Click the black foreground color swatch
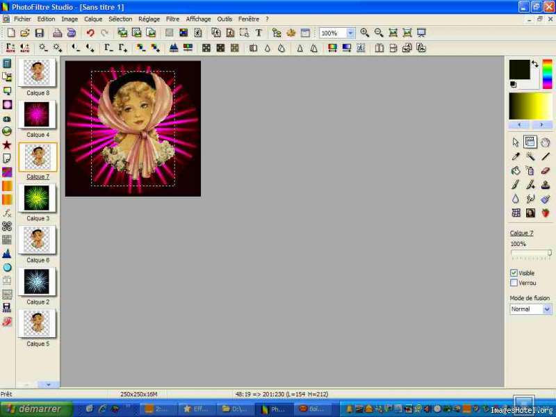The image size is (556, 417). pos(519,69)
